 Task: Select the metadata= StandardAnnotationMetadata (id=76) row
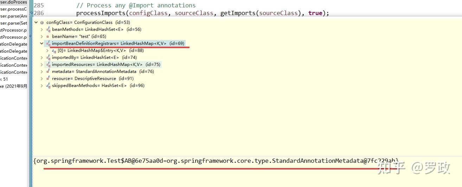(103, 72)
